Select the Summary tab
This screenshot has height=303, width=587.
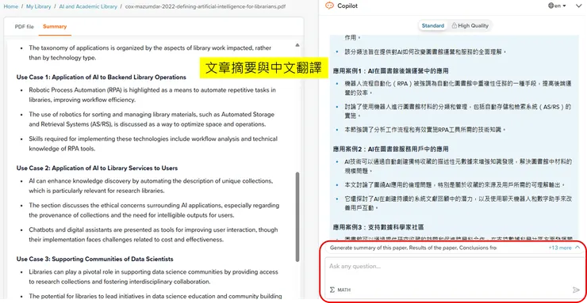click(55, 26)
